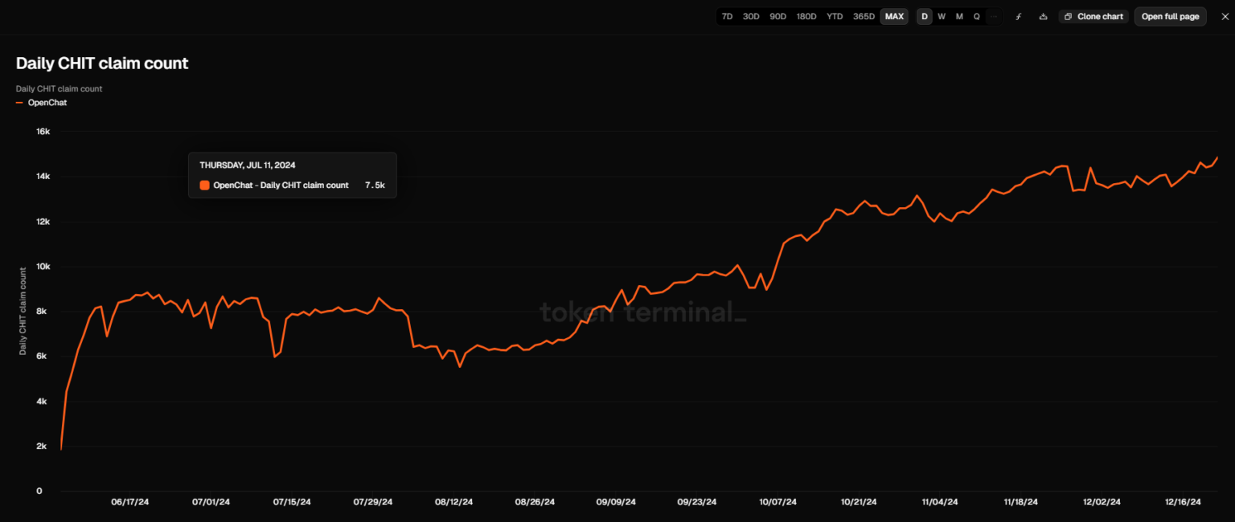Select the YTD time range
The width and height of the screenshot is (1235, 522).
pos(835,16)
